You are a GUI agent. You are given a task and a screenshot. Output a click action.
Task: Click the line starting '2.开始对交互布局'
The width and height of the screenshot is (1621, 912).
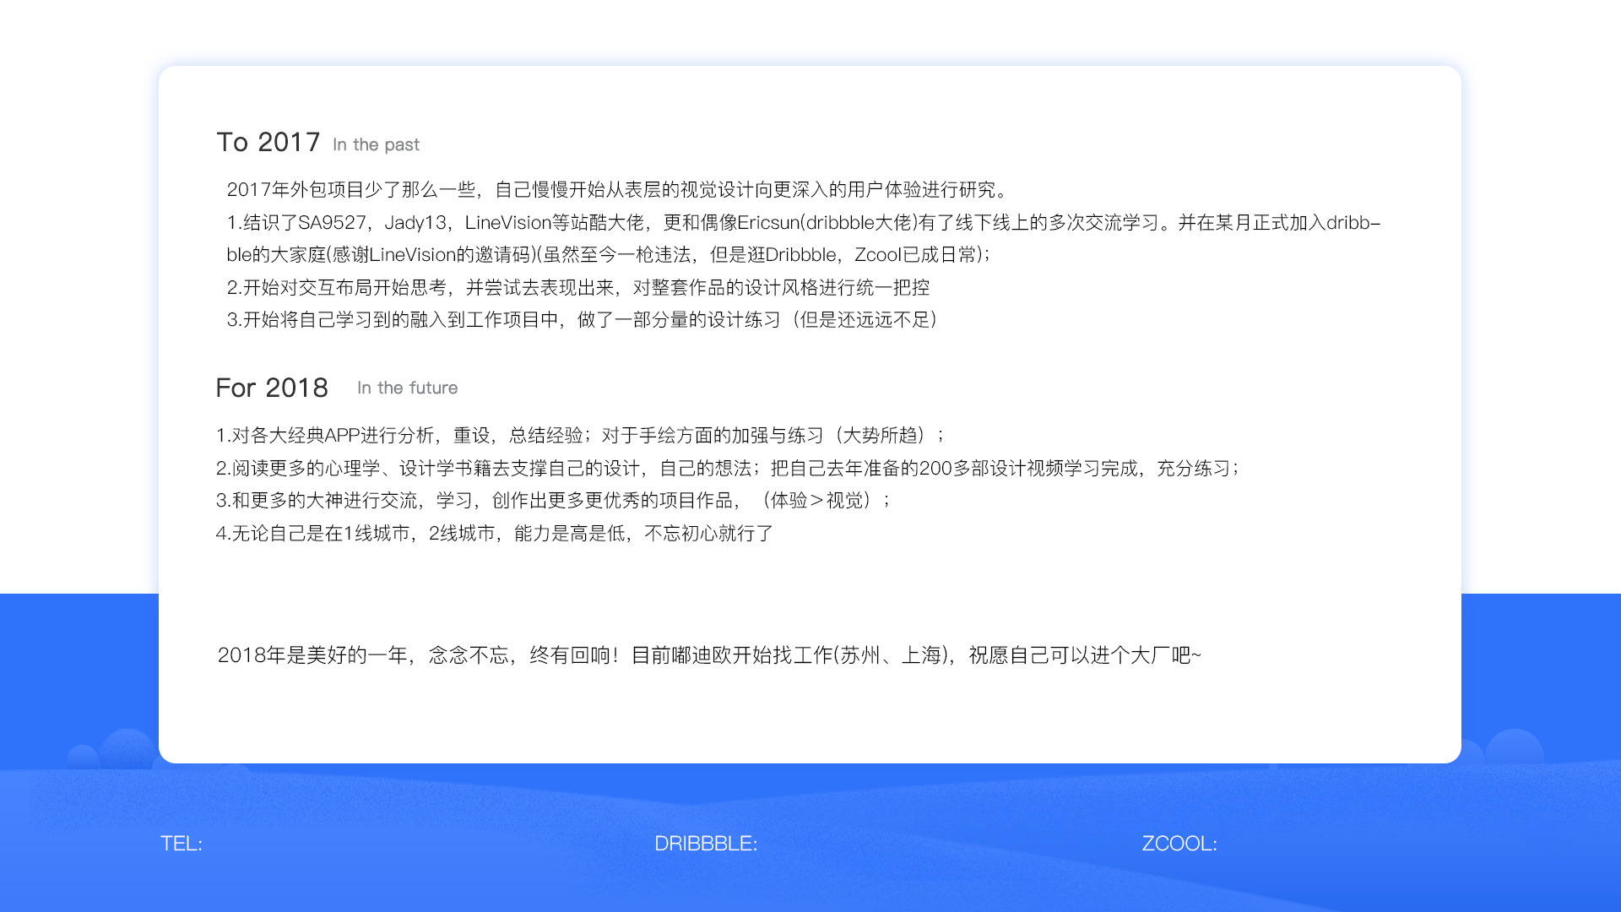pos(578,287)
